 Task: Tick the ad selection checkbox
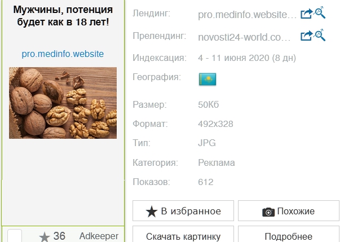[x=15, y=236]
